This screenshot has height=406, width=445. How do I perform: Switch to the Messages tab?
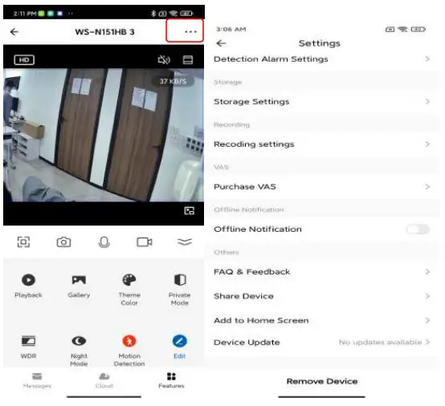pos(37,380)
